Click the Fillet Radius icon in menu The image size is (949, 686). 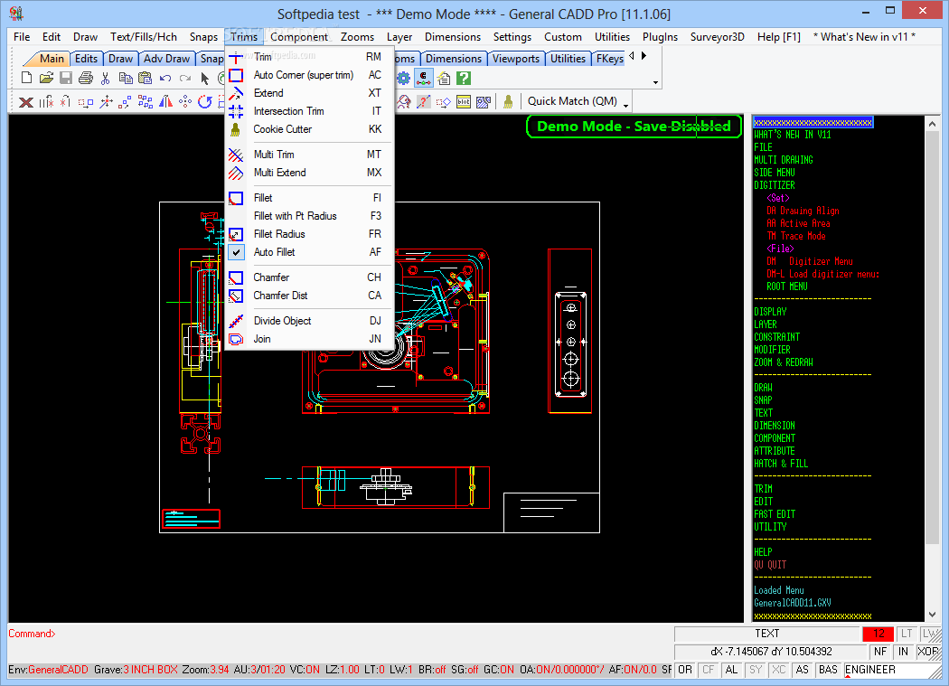pyautogui.click(x=236, y=234)
